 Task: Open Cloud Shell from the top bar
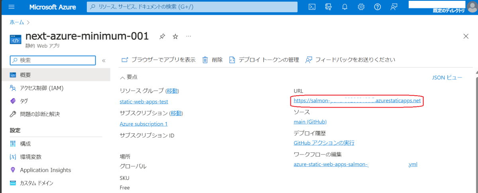coord(313,7)
